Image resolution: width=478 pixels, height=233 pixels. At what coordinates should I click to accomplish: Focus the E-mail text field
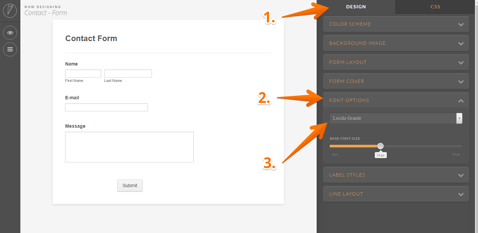(x=106, y=107)
